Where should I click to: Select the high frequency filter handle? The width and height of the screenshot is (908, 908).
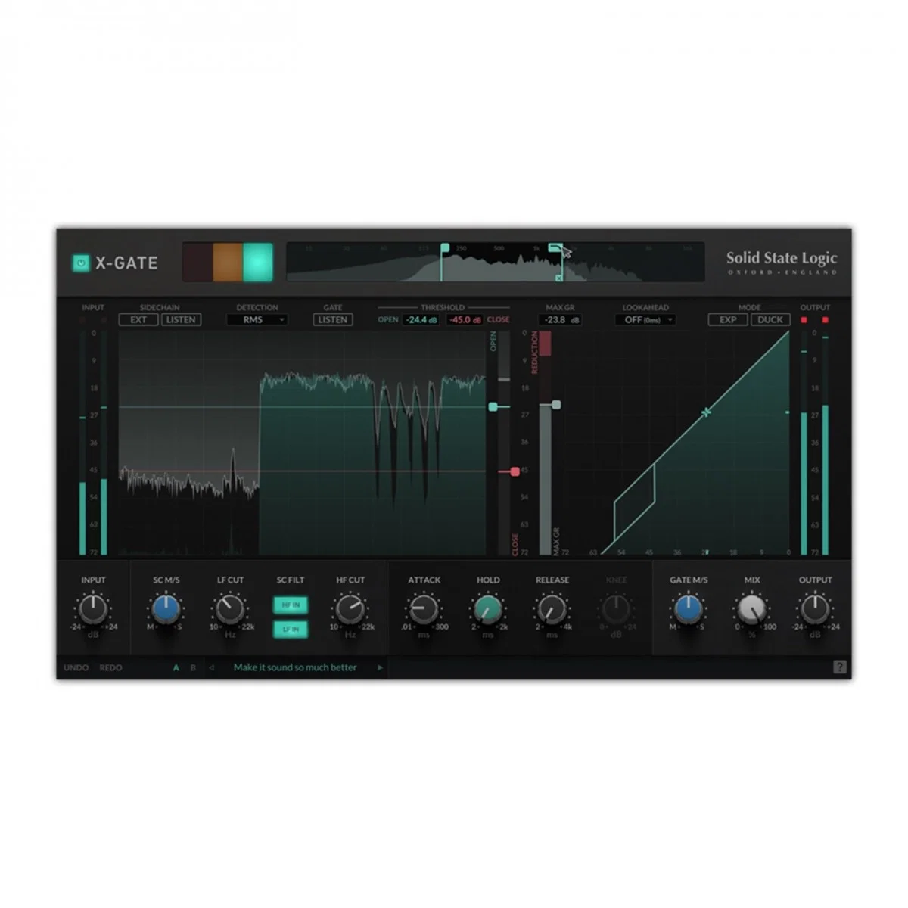coord(555,247)
